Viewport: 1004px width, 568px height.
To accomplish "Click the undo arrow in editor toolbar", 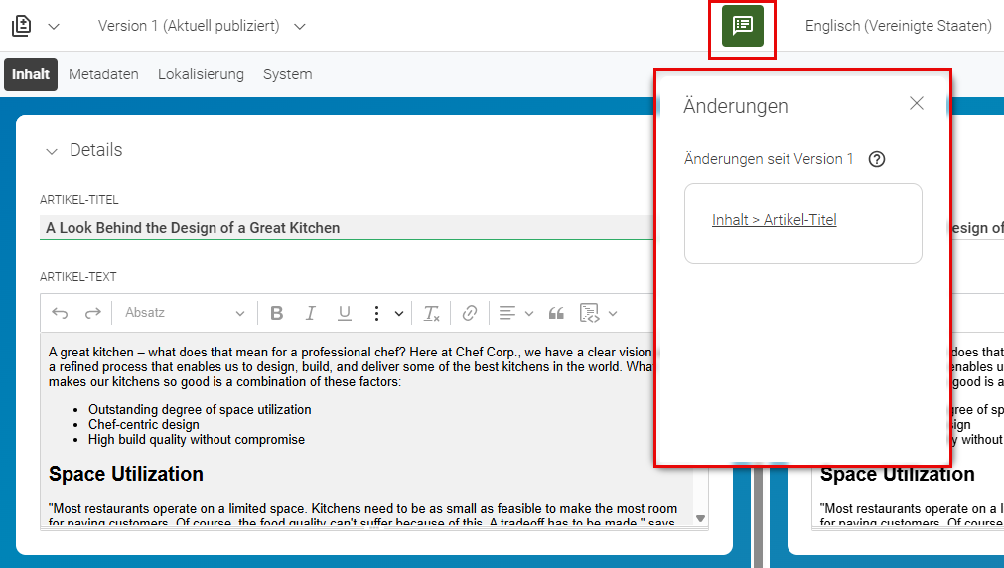I will coord(60,313).
